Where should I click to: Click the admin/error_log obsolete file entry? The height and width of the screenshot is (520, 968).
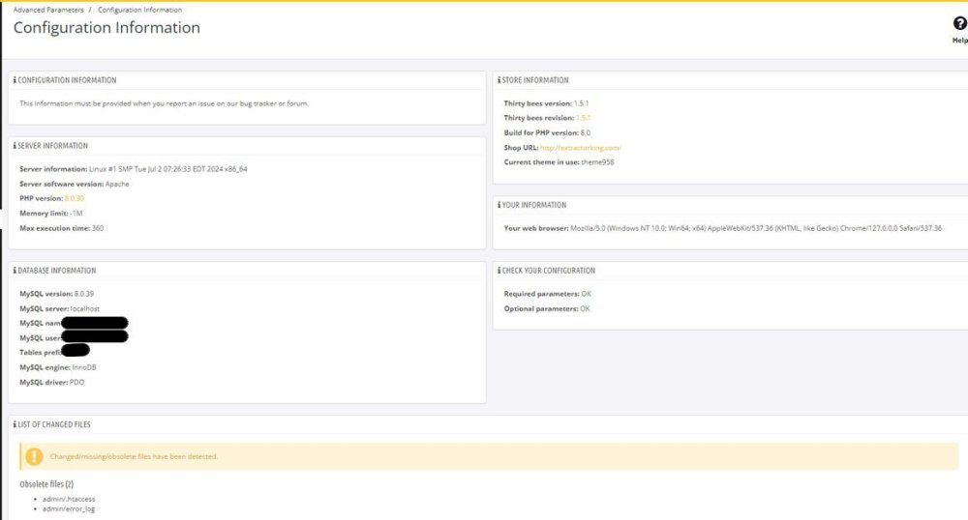click(x=69, y=508)
